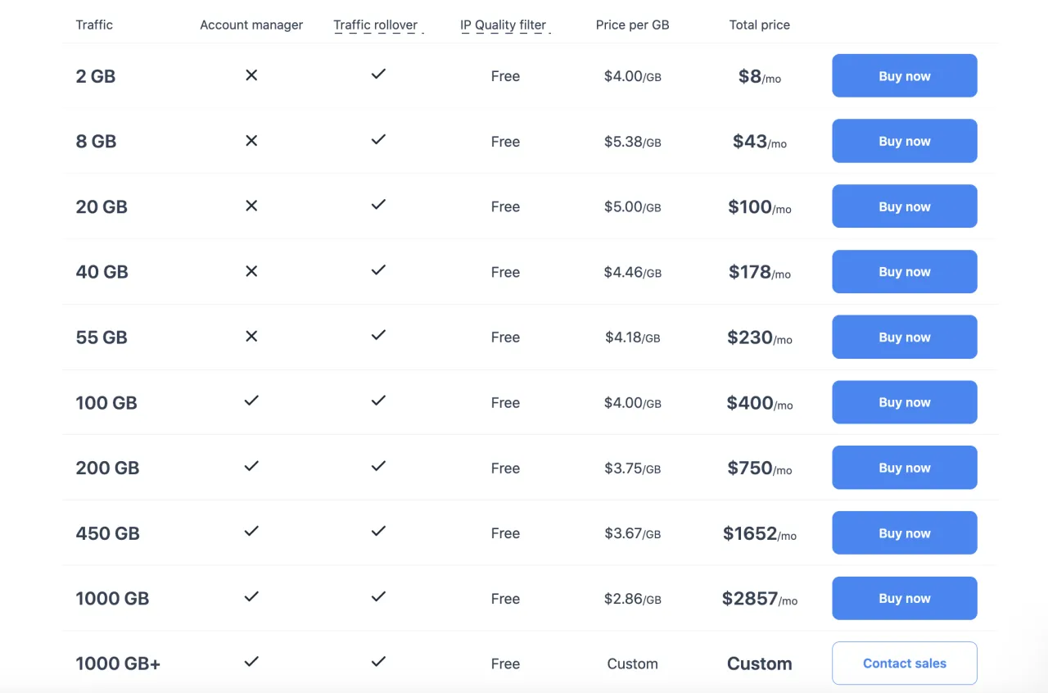1048x693 pixels.
Task: Click the IP Quality filter column header
Action: click(x=503, y=25)
